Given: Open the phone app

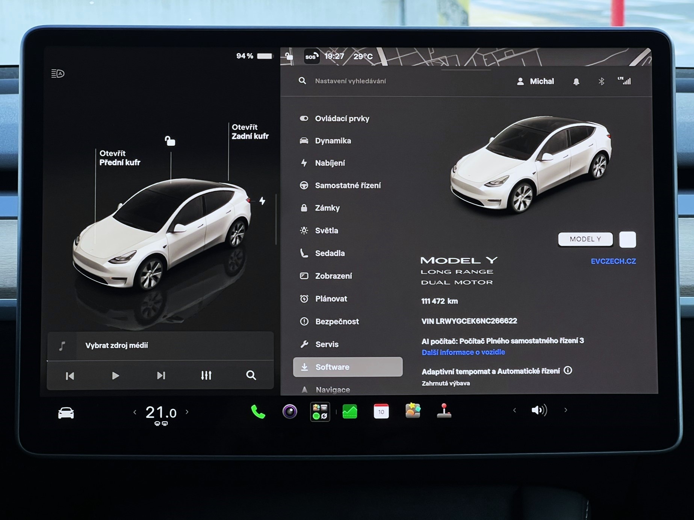Looking at the screenshot, I should click(258, 412).
